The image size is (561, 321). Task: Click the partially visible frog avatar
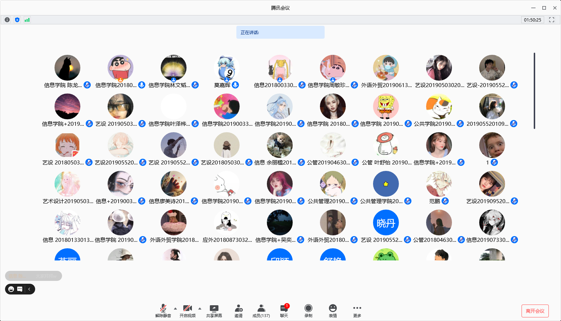click(x=386, y=254)
